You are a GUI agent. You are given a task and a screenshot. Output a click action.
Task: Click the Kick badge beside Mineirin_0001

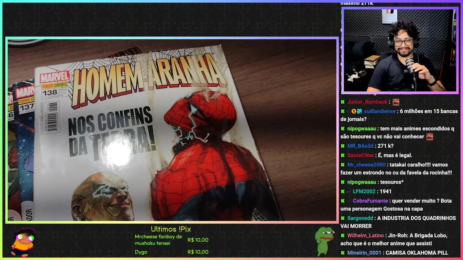pos(343,253)
